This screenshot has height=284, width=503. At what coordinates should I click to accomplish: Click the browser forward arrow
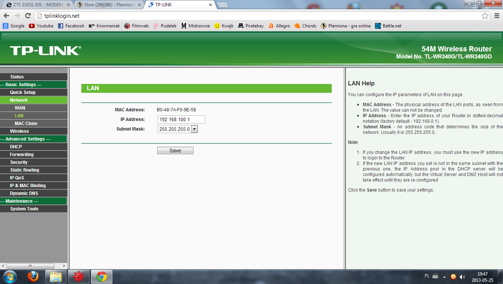tap(17, 16)
